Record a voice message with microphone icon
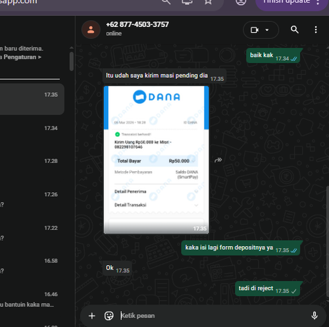 [315, 316]
